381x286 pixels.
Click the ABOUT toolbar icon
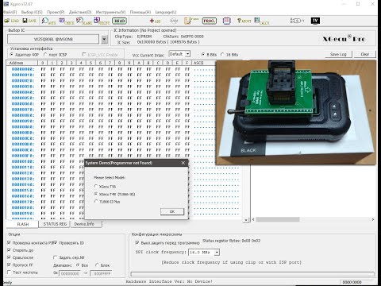(x=244, y=21)
